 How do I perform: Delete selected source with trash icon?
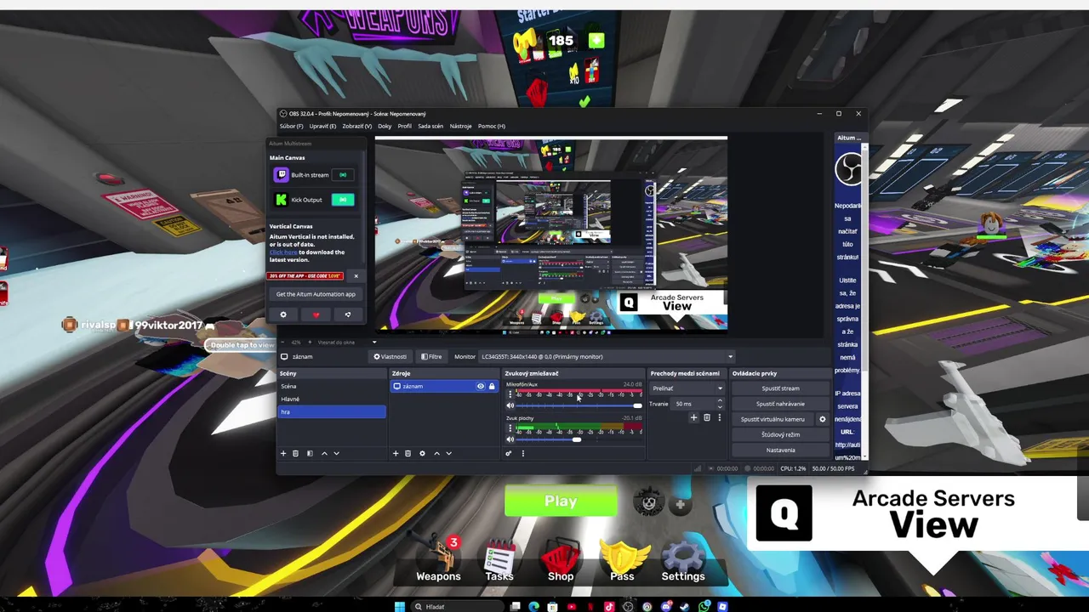(408, 453)
